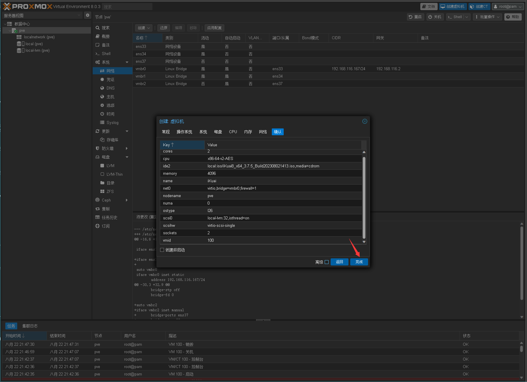Click the gear icon in server view header
527x382 pixels.
(x=87, y=15)
